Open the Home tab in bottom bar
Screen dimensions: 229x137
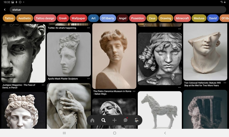[92, 120]
